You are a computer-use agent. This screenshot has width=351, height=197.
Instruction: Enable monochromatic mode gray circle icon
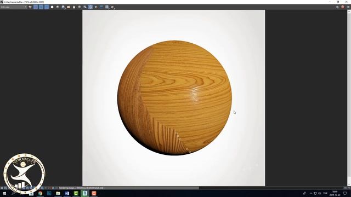point(58,7)
